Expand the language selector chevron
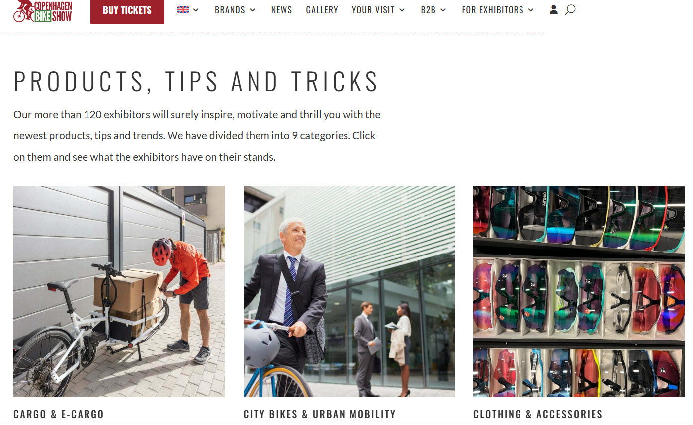Image resolution: width=693 pixels, height=425 pixels. click(196, 10)
